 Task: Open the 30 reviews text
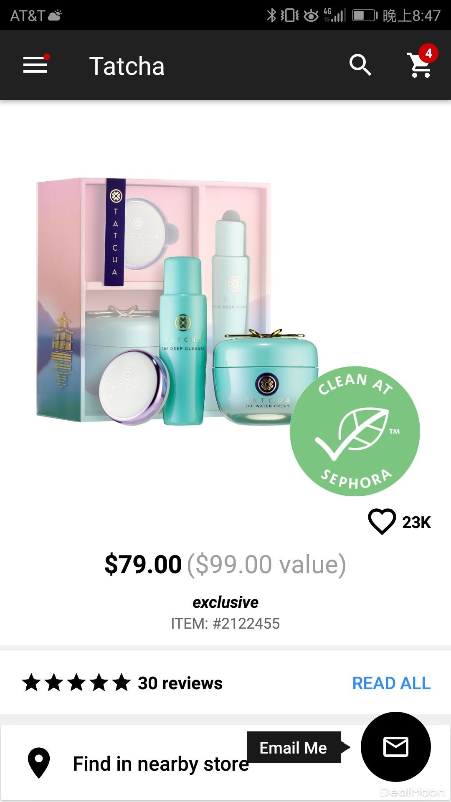[180, 683]
